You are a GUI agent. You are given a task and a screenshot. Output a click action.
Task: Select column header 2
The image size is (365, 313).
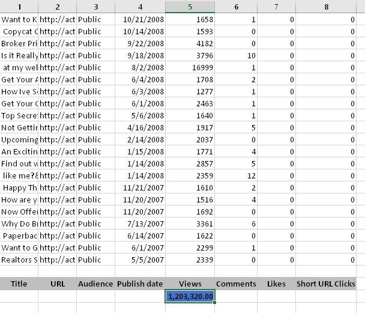[x=58, y=7]
